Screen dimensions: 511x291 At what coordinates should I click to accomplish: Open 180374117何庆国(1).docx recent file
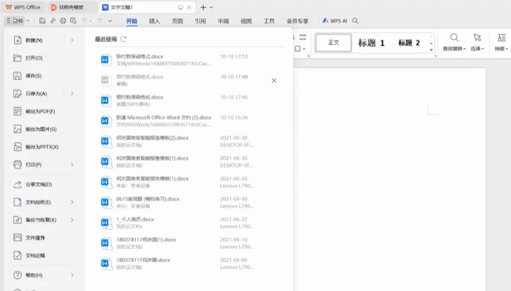point(189,243)
